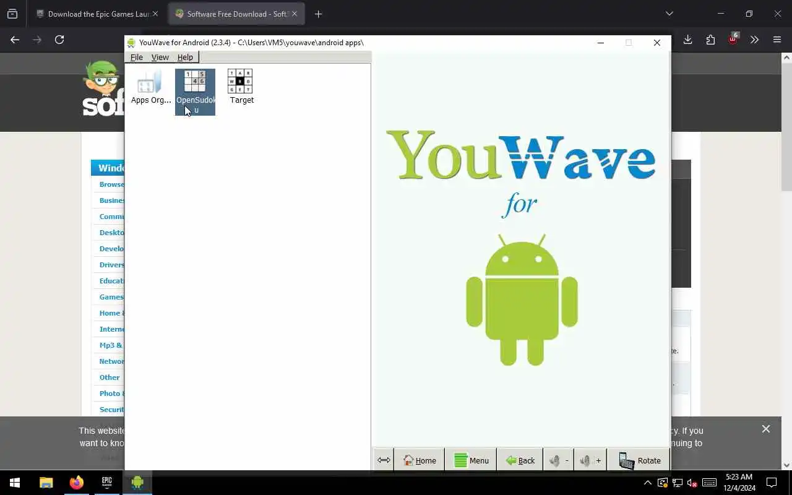The image size is (792, 495).
Task: Close the Epic Games Launcher tab
Action: [x=155, y=14]
